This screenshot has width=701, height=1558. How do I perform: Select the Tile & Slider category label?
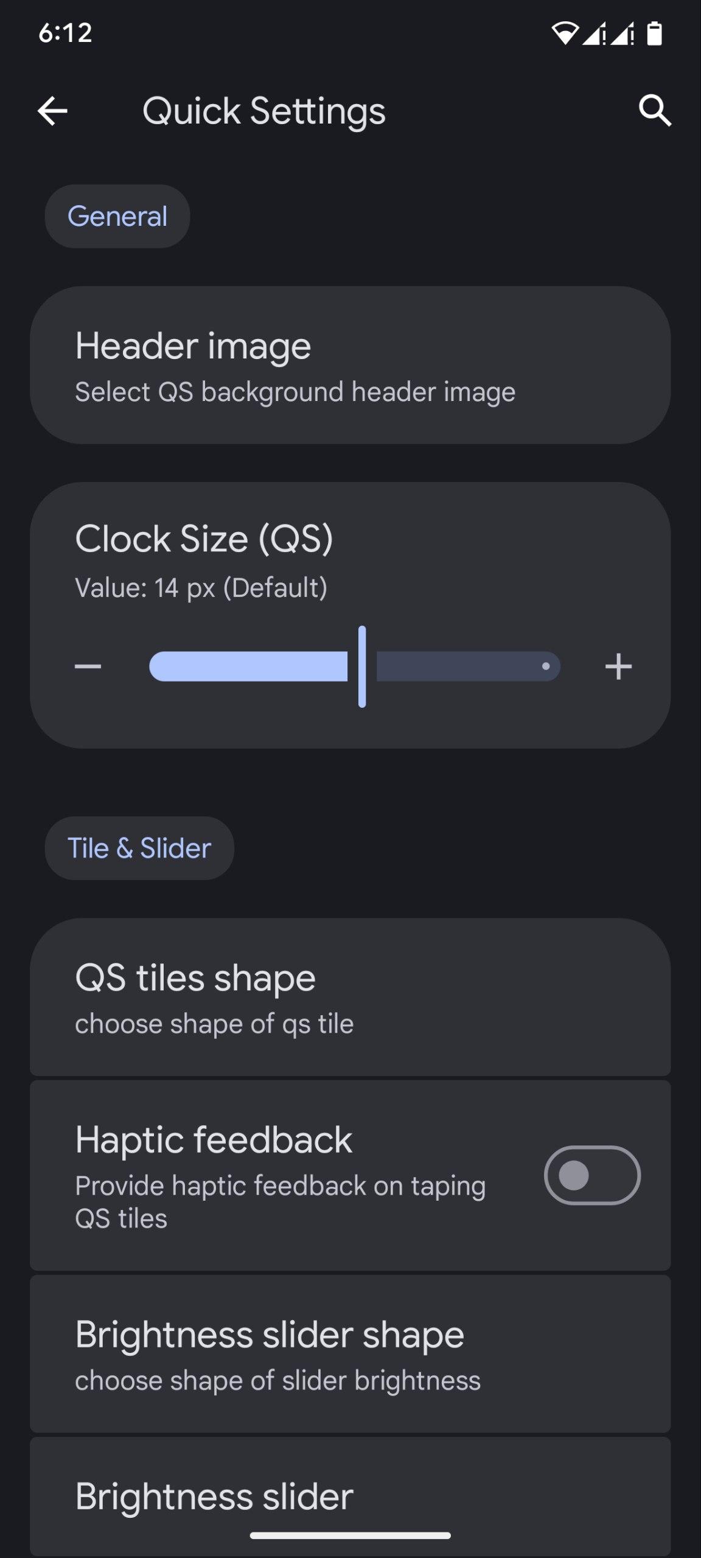point(139,848)
